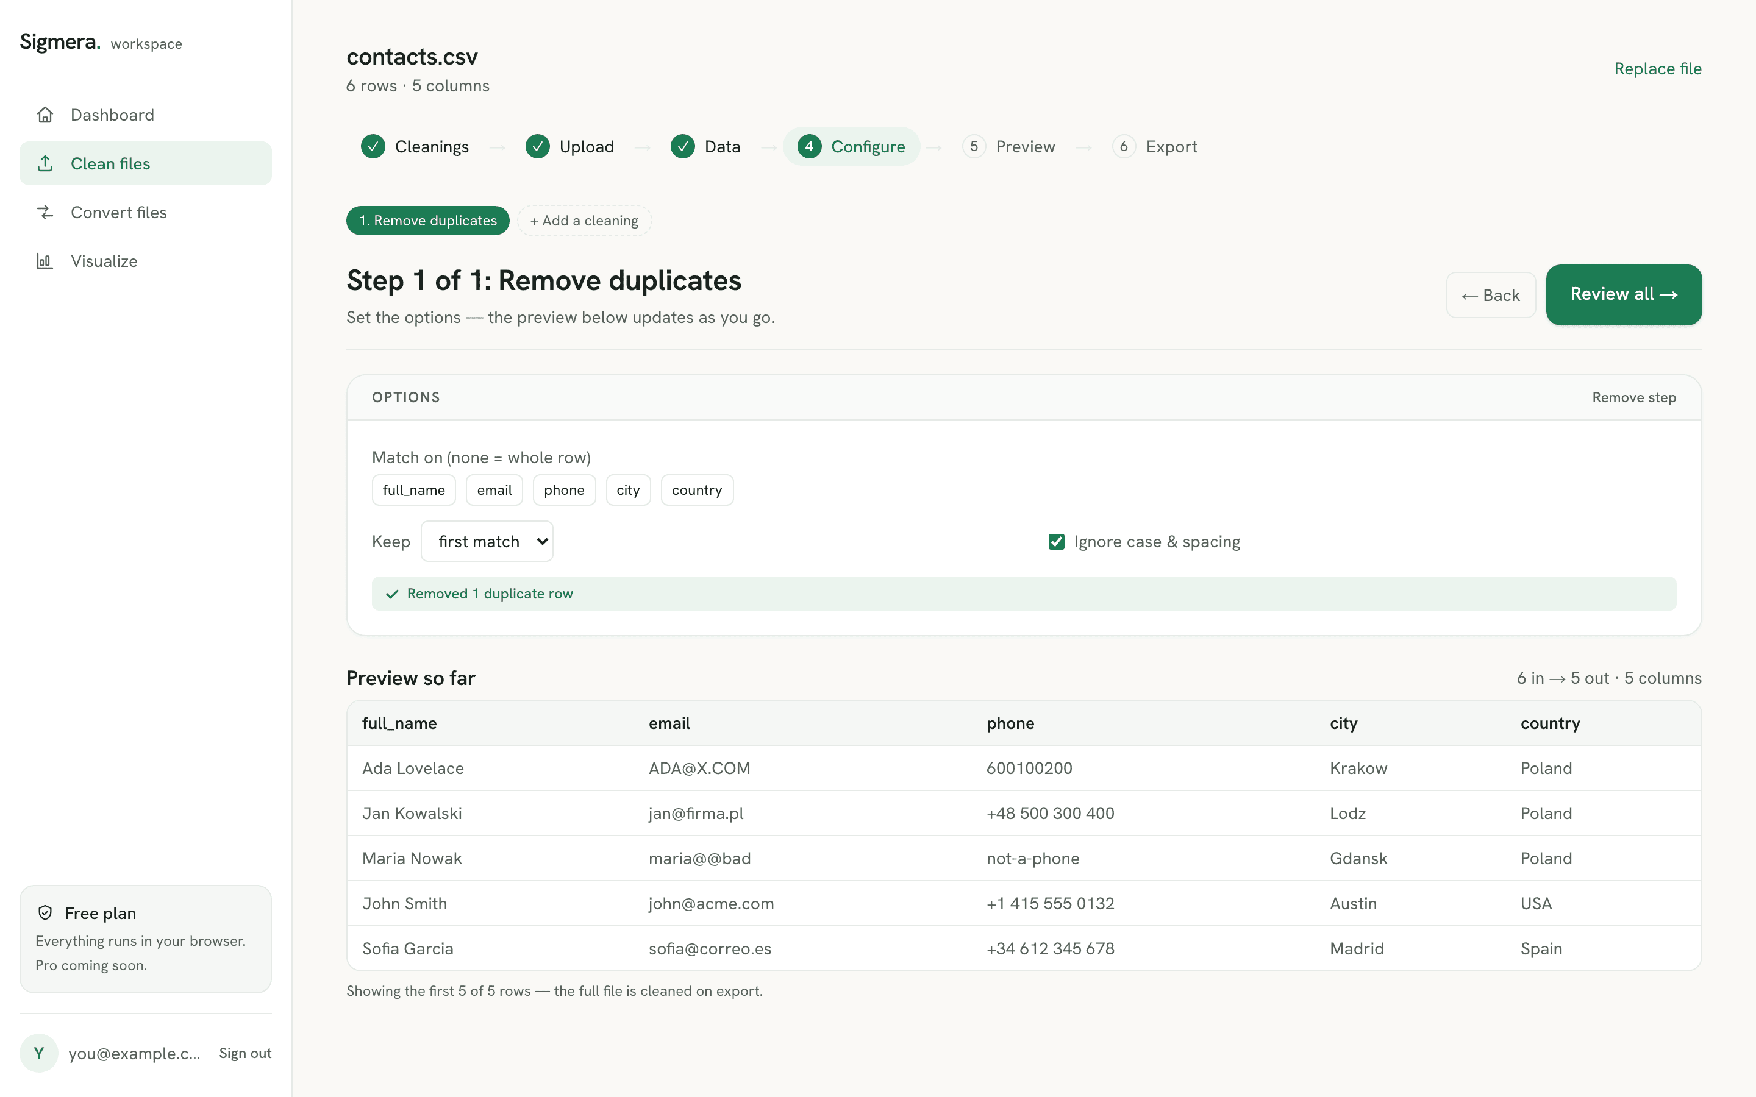The image size is (1756, 1097).
Task: Click the ADA@X.COM email cell
Action: [699, 768]
